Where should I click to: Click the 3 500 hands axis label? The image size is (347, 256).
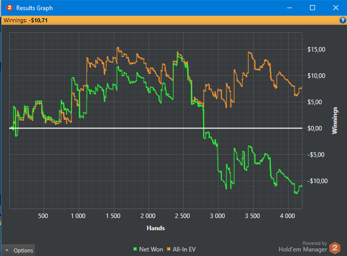point(252,216)
